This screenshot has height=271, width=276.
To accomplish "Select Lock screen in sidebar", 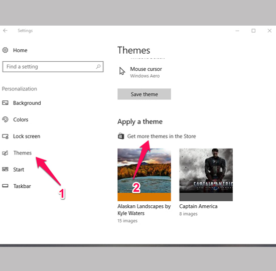I will pyautogui.click(x=27, y=137).
